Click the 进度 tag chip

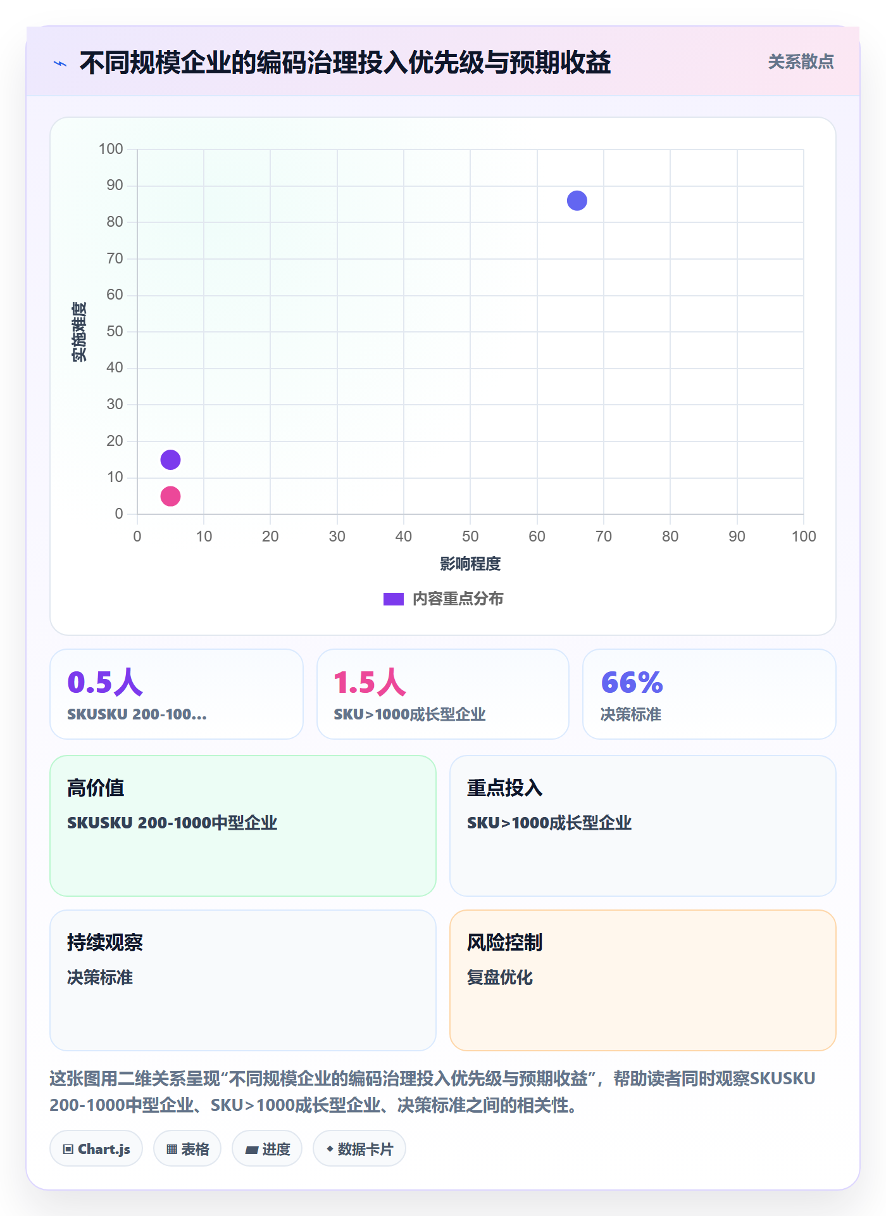pos(267,1149)
